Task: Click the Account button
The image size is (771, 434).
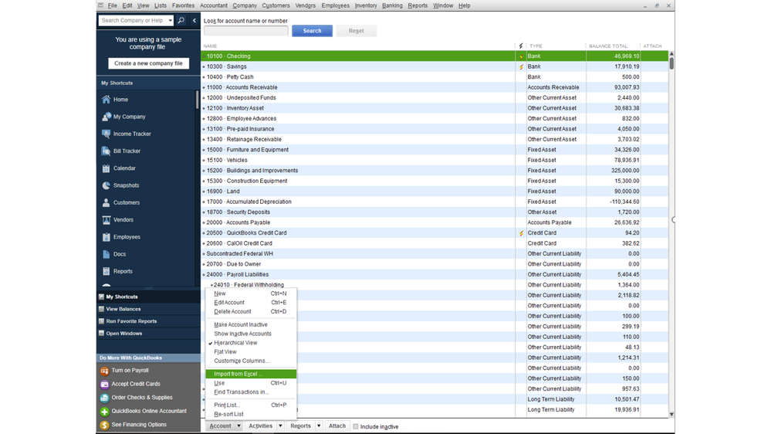Action: [220, 426]
